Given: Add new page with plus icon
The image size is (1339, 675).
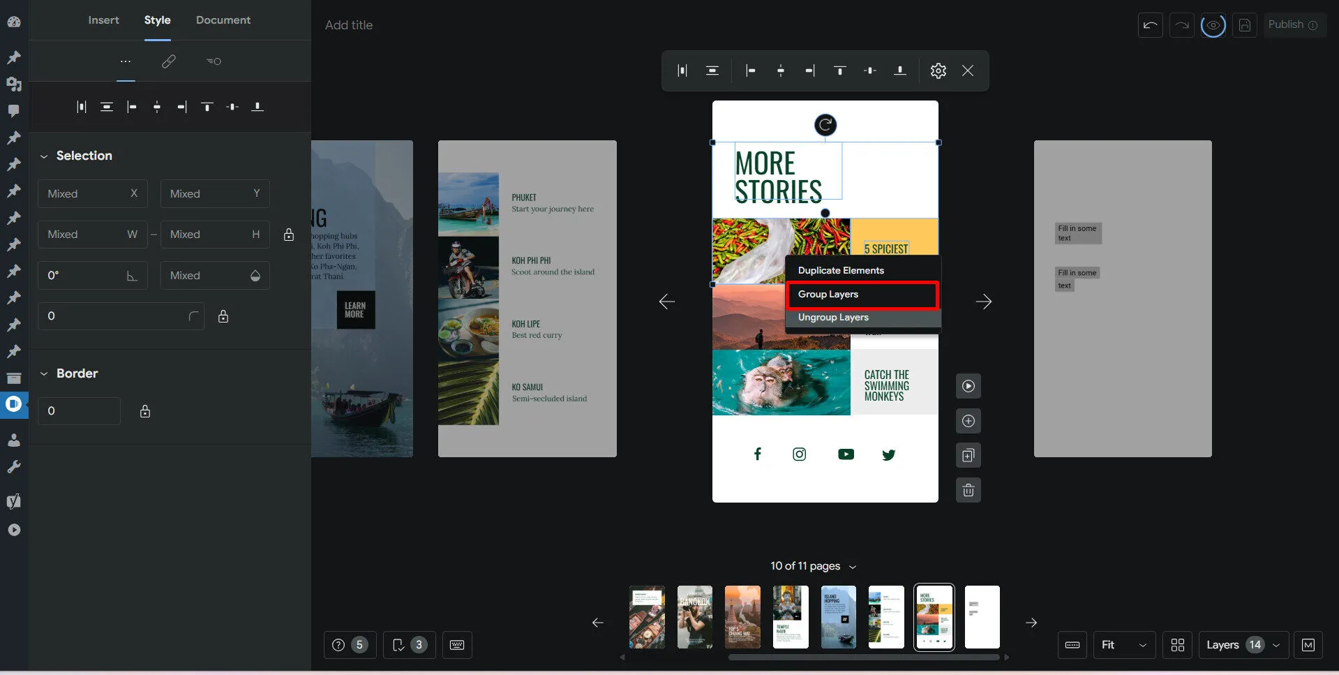Looking at the screenshot, I should click(968, 421).
